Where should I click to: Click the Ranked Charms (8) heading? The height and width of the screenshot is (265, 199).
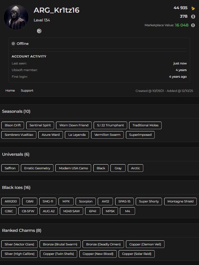pyautogui.click(x=22, y=230)
